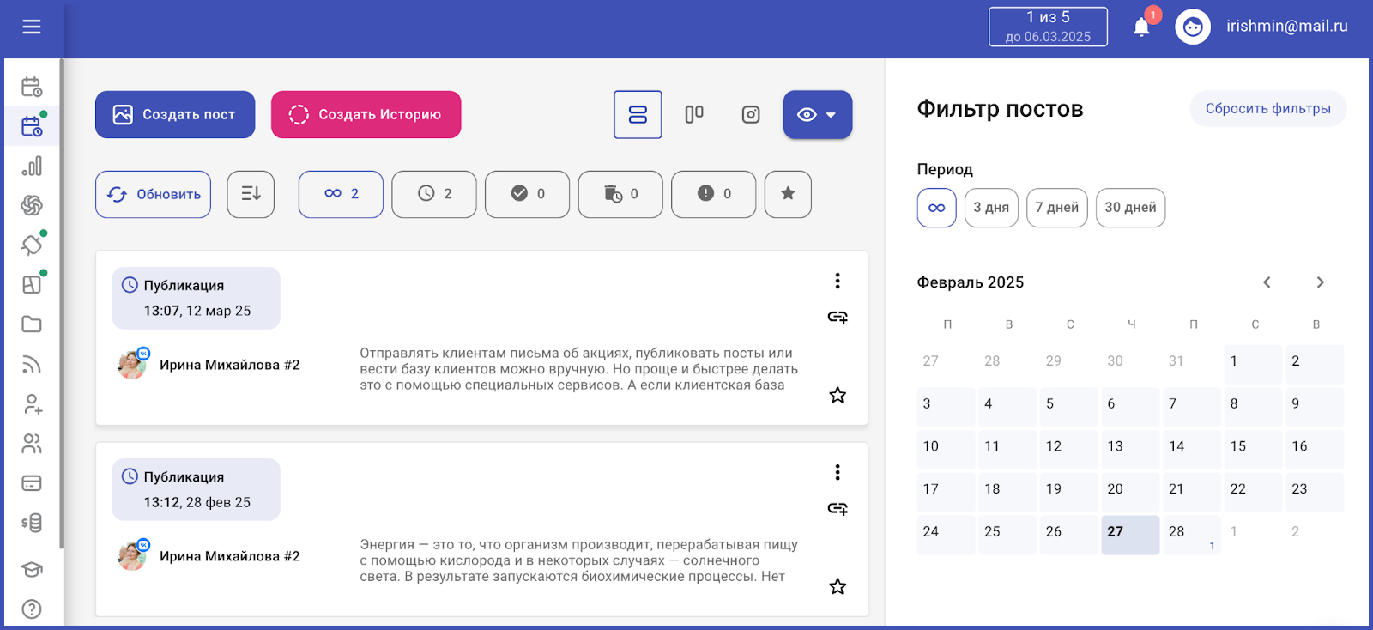The height and width of the screenshot is (630, 1373).
Task: Toggle favorite star on the second post
Action: point(838,586)
